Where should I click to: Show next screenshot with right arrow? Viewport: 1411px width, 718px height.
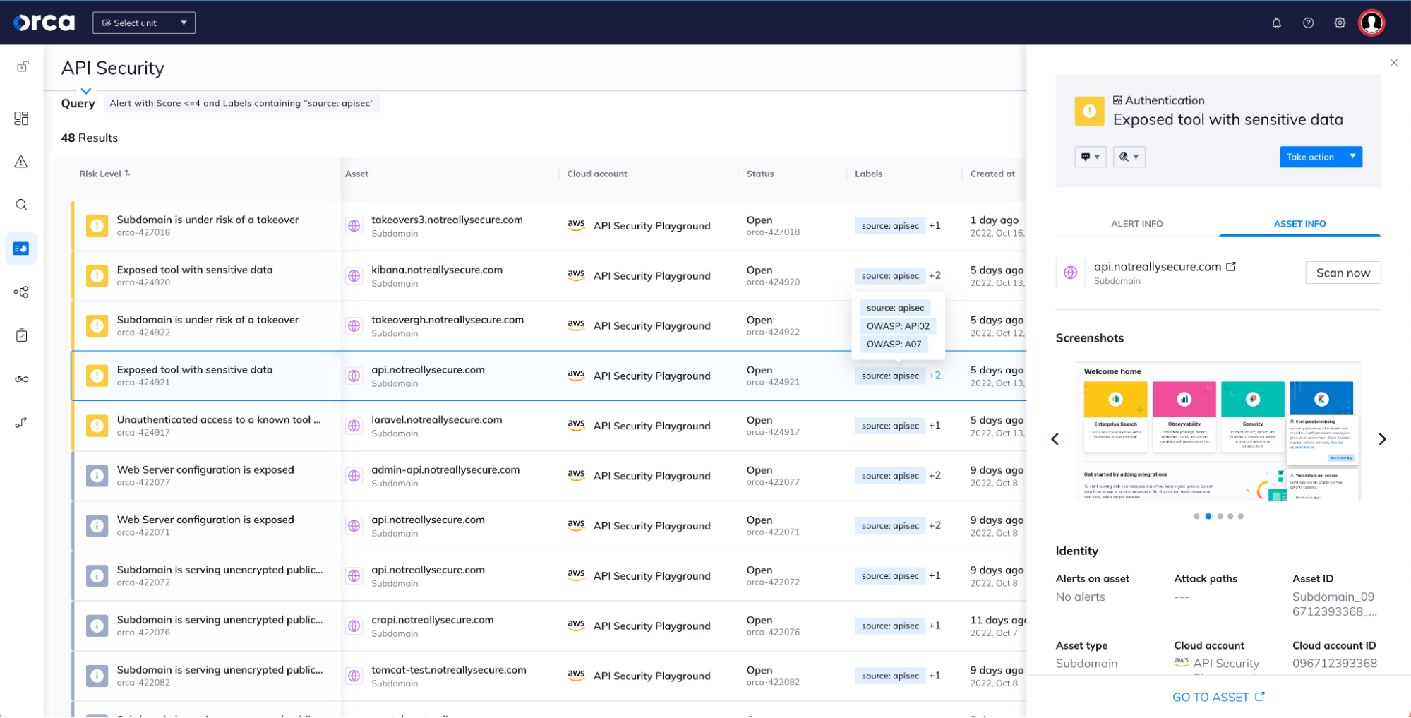[1382, 439]
